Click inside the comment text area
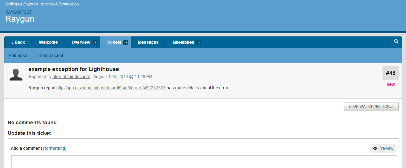Viewport: 406px width, 168px height. point(204,162)
